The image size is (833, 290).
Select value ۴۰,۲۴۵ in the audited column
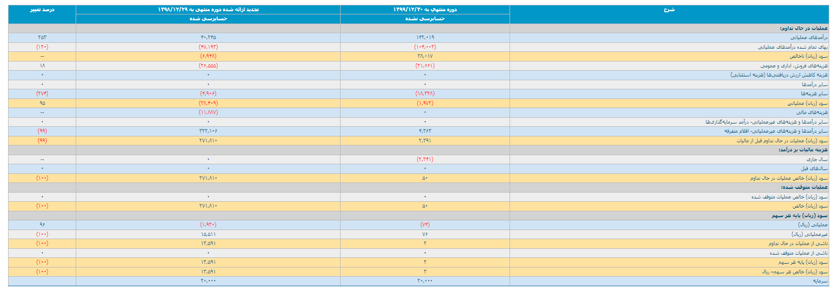pos(208,37)
